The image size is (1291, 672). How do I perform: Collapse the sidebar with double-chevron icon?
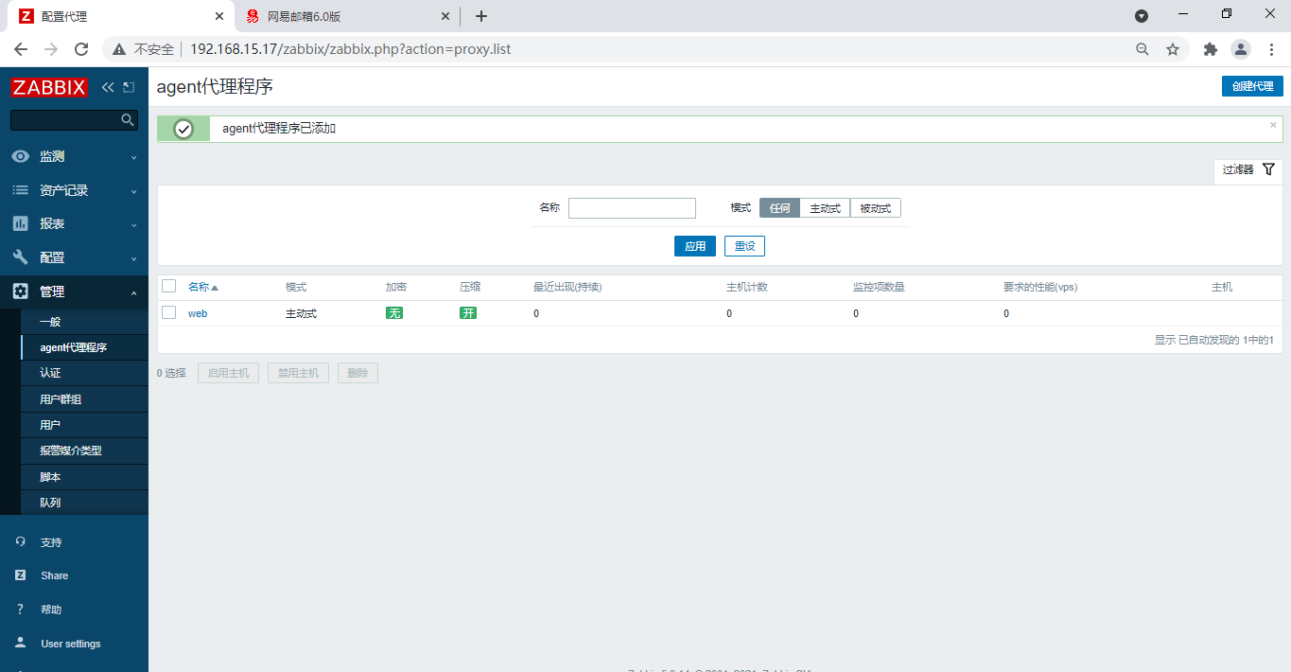(x=108, y=87)
